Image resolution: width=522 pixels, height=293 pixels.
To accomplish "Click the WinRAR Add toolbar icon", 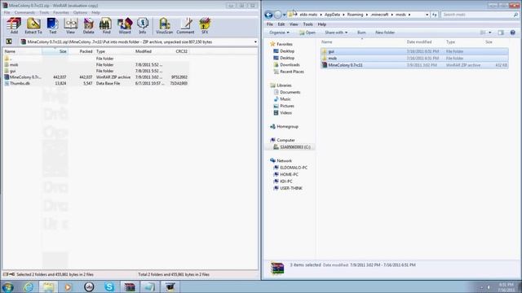I will (x=14, y=26).
